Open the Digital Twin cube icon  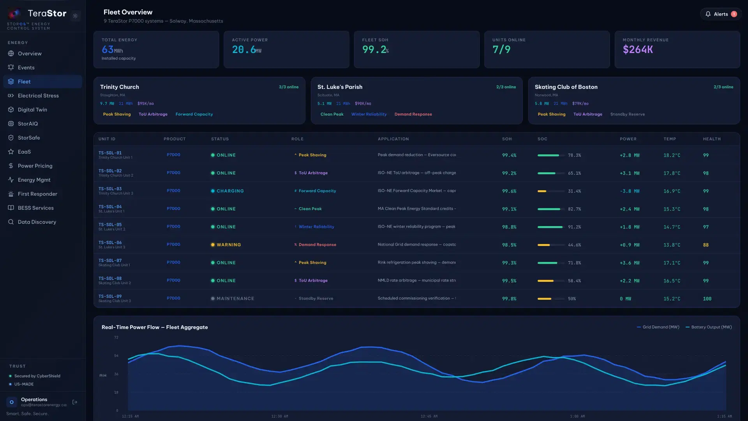(x=11, y=110)
